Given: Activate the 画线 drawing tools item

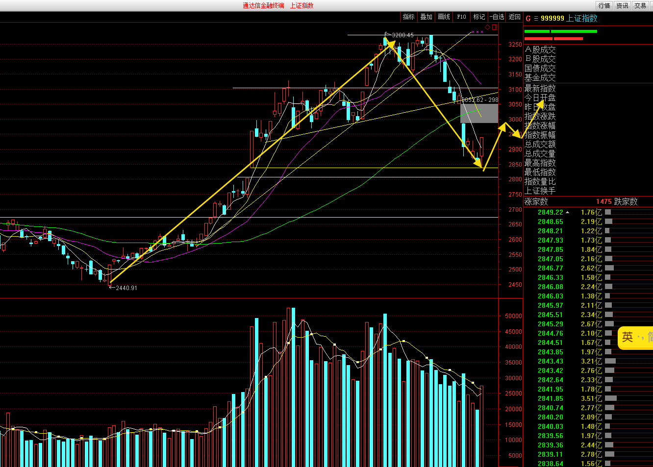Looking at the screenshot, I should coord(444,17).
